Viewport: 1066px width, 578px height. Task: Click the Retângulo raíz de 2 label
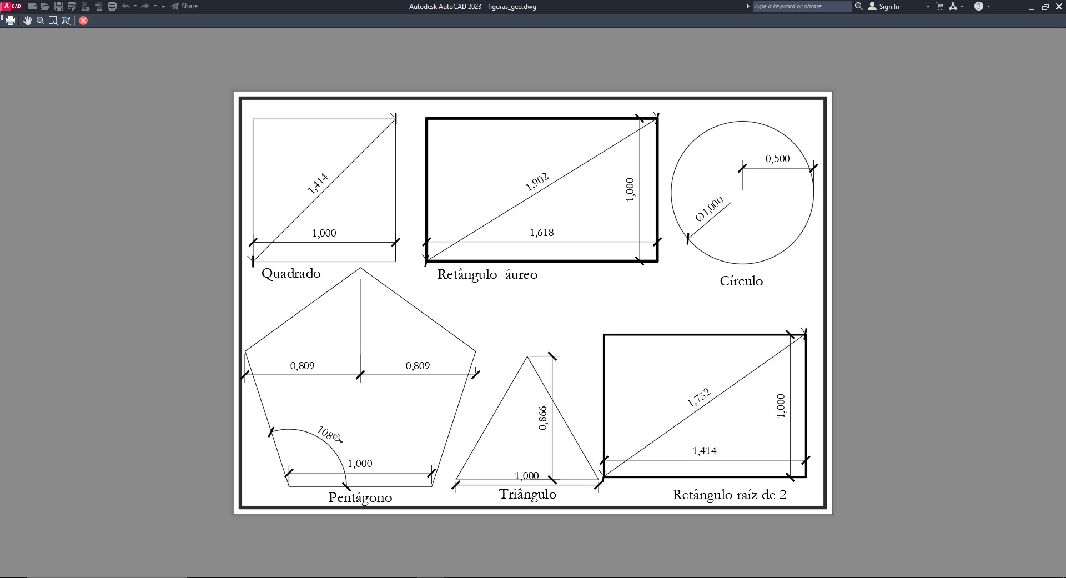pyautogui.click(x=730, y=495)
